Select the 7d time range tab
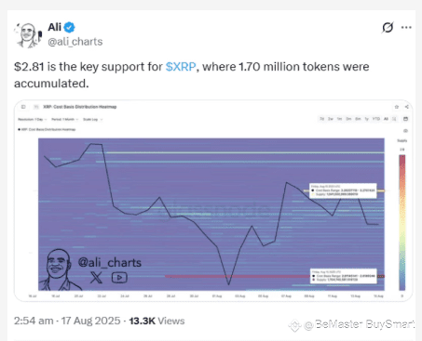 tap(322, 119)
